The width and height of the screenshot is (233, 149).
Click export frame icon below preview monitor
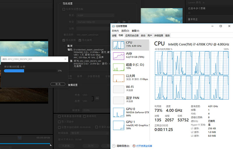(20, 138)
